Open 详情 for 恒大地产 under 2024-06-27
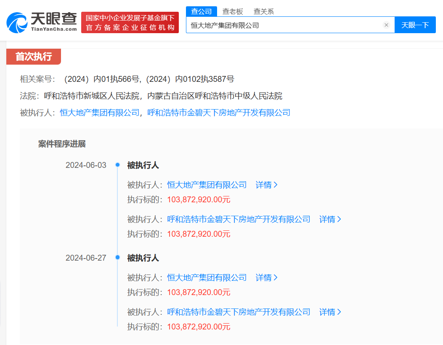The image size is (443, 345). 267,277
